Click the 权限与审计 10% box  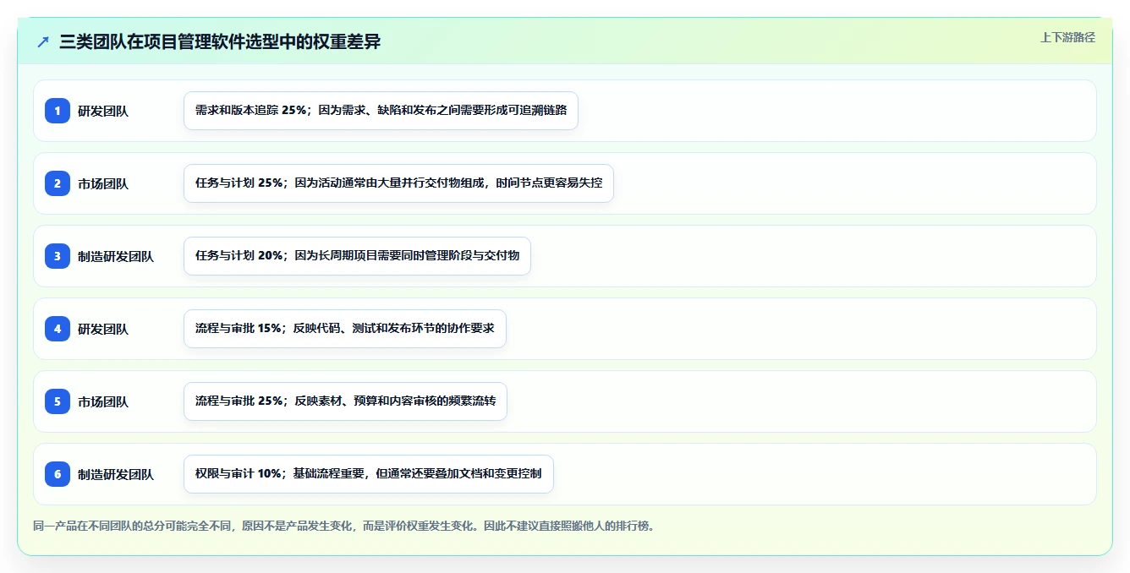pyautogui.click(x=369, y=474)
